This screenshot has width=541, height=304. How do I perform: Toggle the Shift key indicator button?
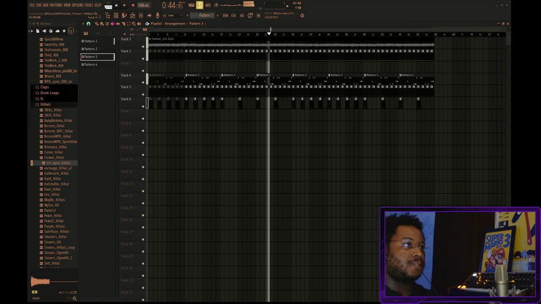point(225,16)
